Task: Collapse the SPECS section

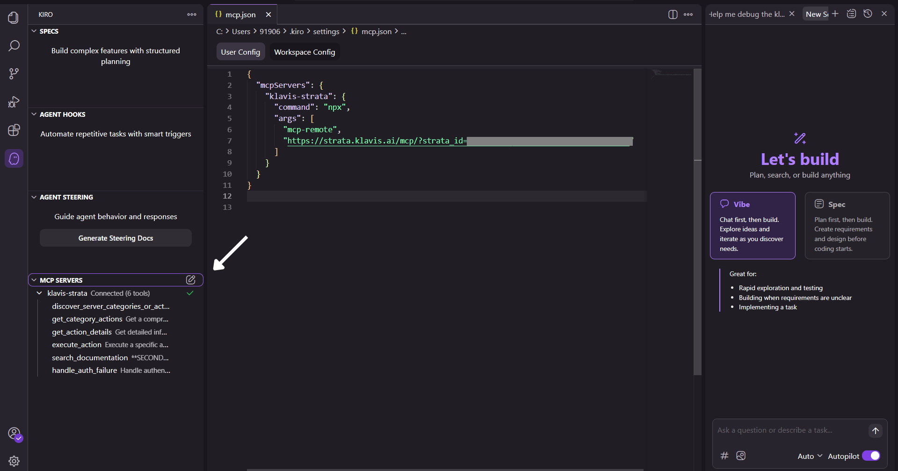Action: (x=33, y=31)
